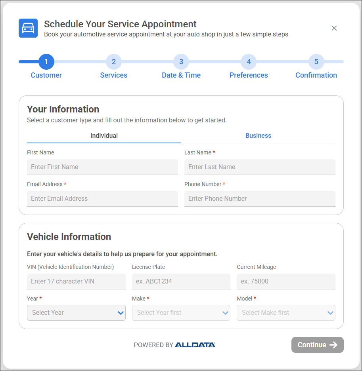
Task: Click the Your Information heading
Action: pos(63,109)
